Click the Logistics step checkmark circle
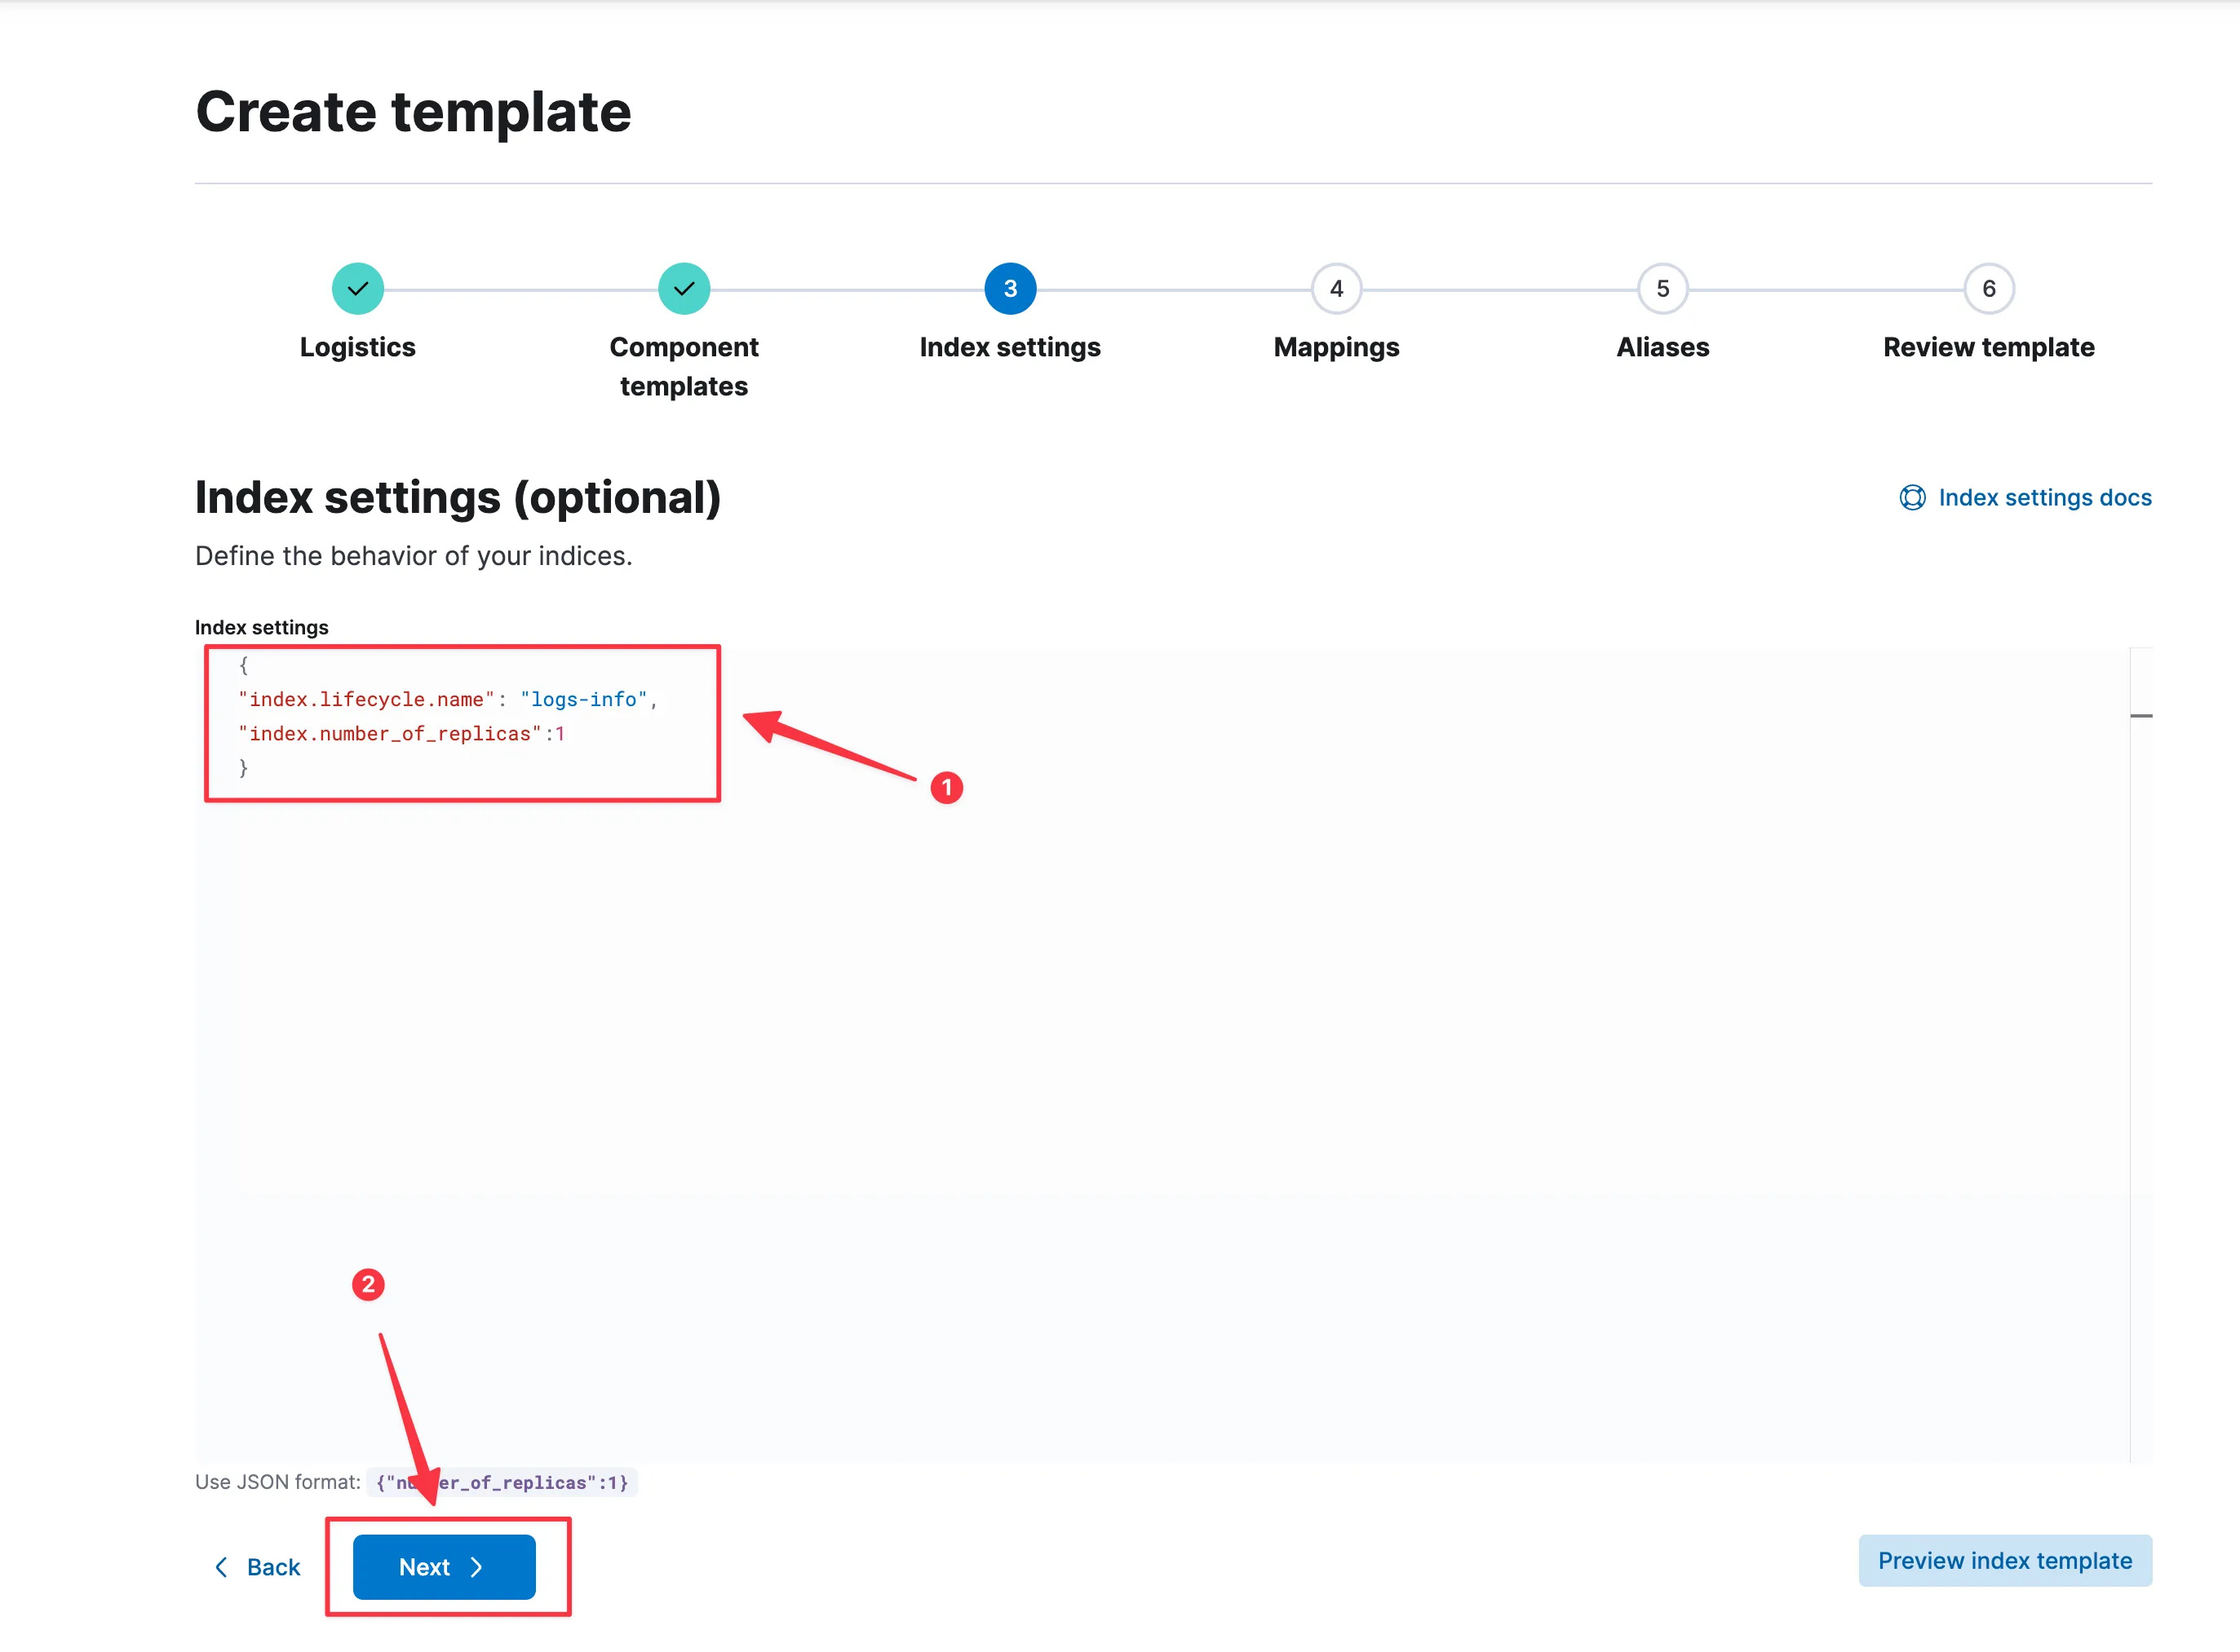The width and height of the screenshot is (2240, 1652). coord(357,289)
